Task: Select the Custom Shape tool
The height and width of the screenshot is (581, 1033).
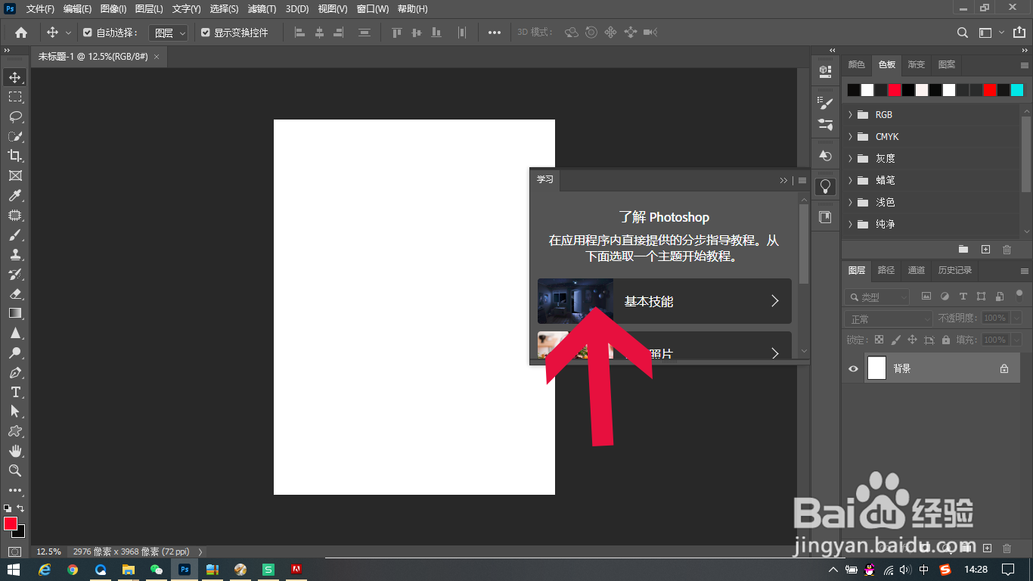Action: coord(14,431)
